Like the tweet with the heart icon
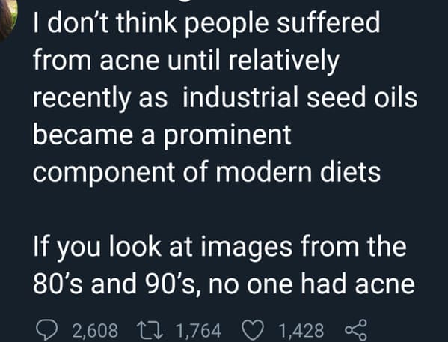 tap(253, 331)
